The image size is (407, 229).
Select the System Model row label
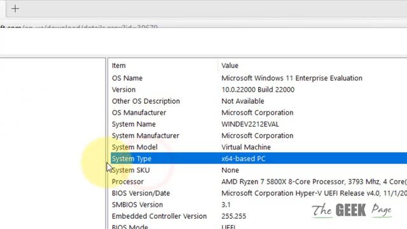pyautogui.click(x=134, y=147)
